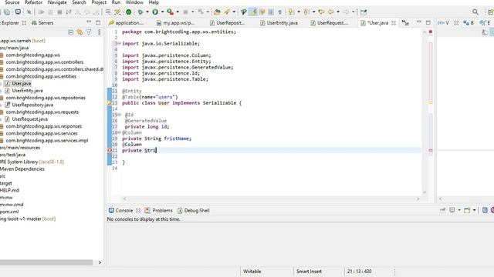
Task: Click the Save All icon in toolbar
Action: coord(7,12)
